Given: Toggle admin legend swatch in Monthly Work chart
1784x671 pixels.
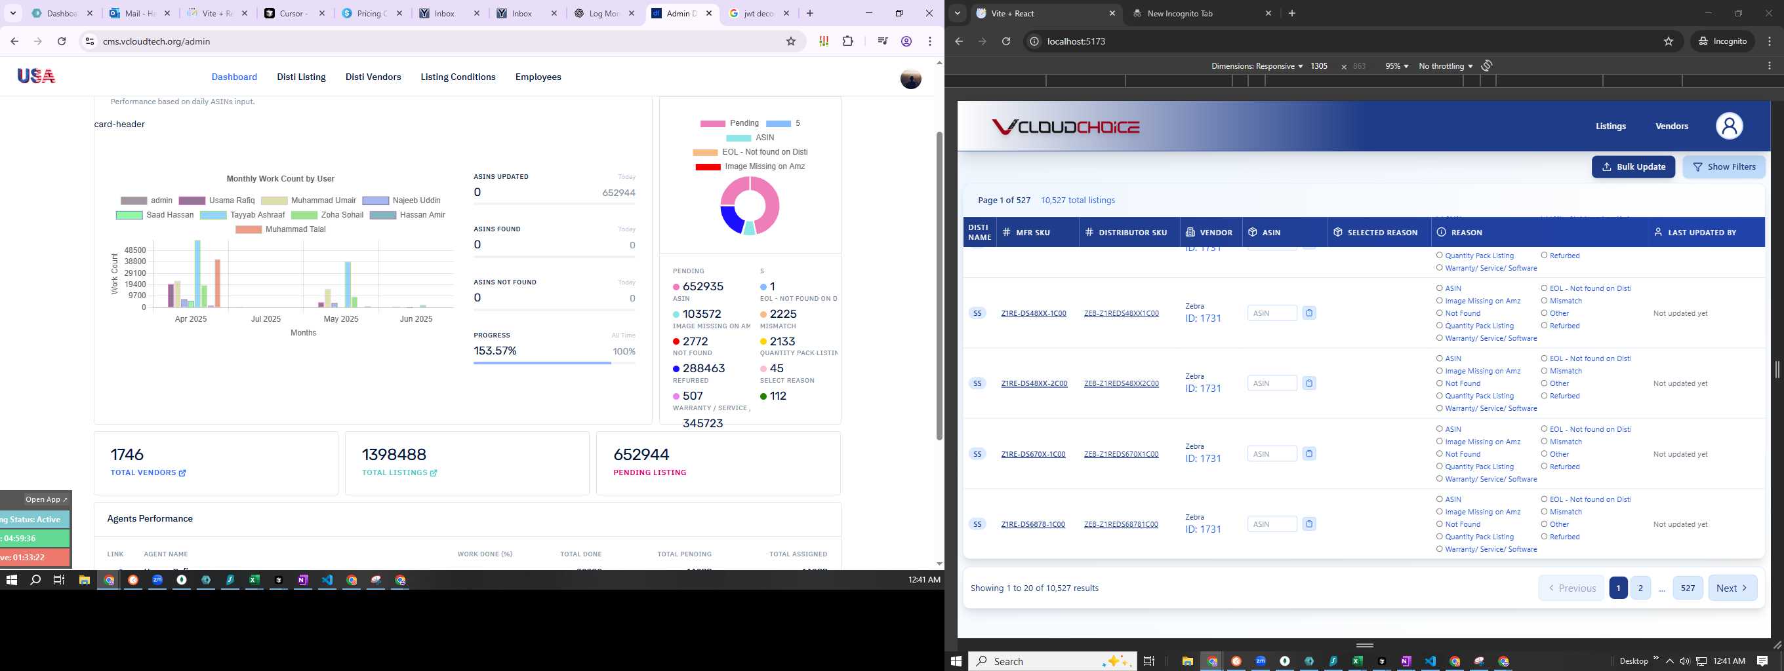Looking at the screenshot, I should pyautogui.click(x=134, y=201).
